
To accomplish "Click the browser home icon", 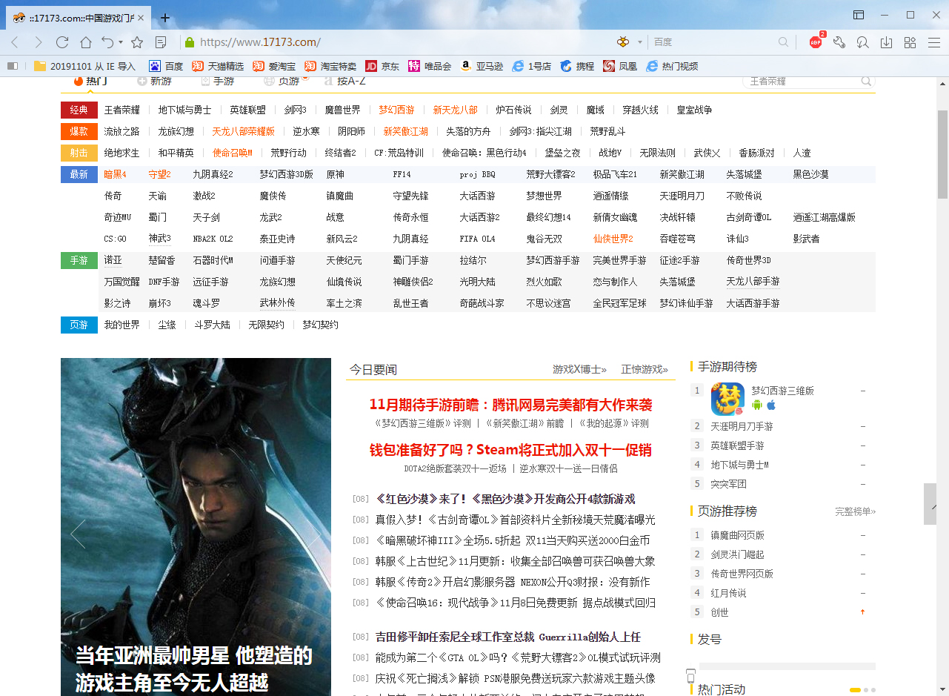I will click(85, 42).
